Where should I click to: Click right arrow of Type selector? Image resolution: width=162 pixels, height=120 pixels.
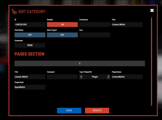pos(108,77)
